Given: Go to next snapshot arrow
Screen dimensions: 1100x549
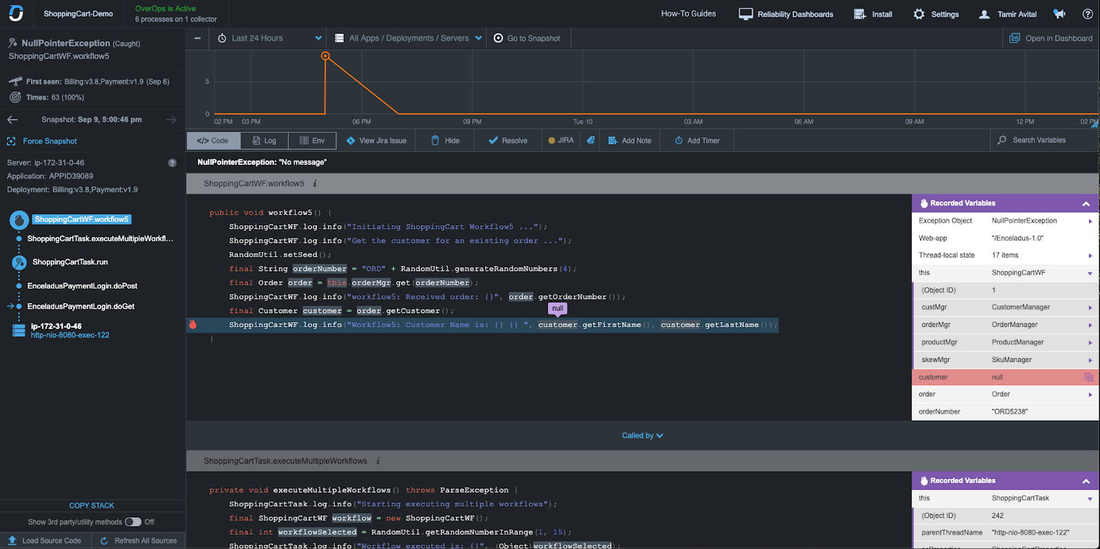Looking at the screenshot, I should (x=171, y=120).
